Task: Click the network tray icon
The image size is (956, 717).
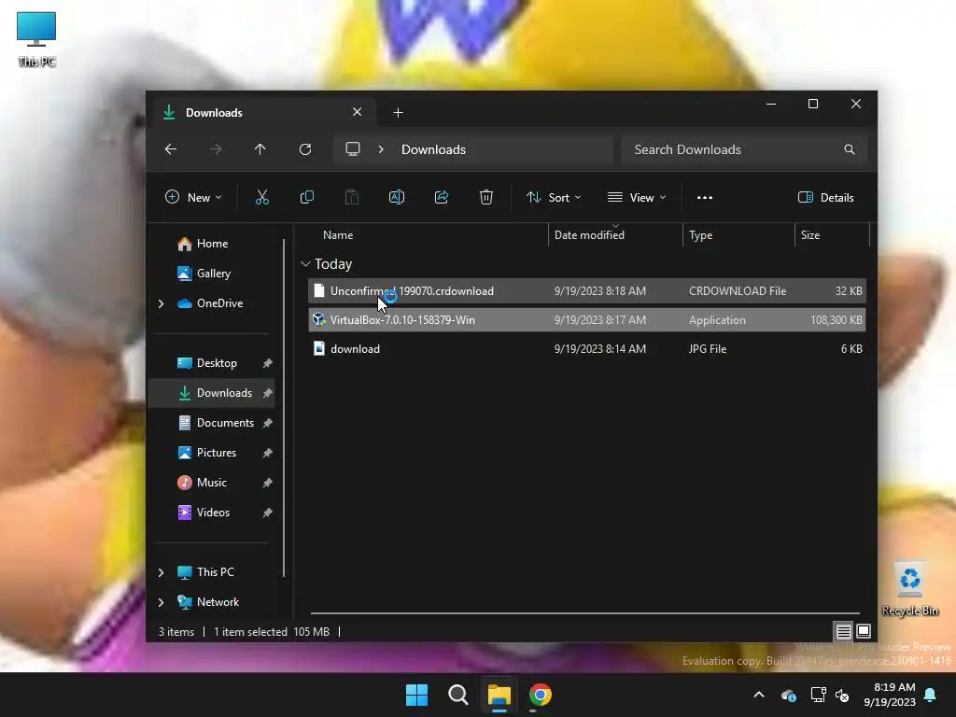Action: [x=818, y=695]
